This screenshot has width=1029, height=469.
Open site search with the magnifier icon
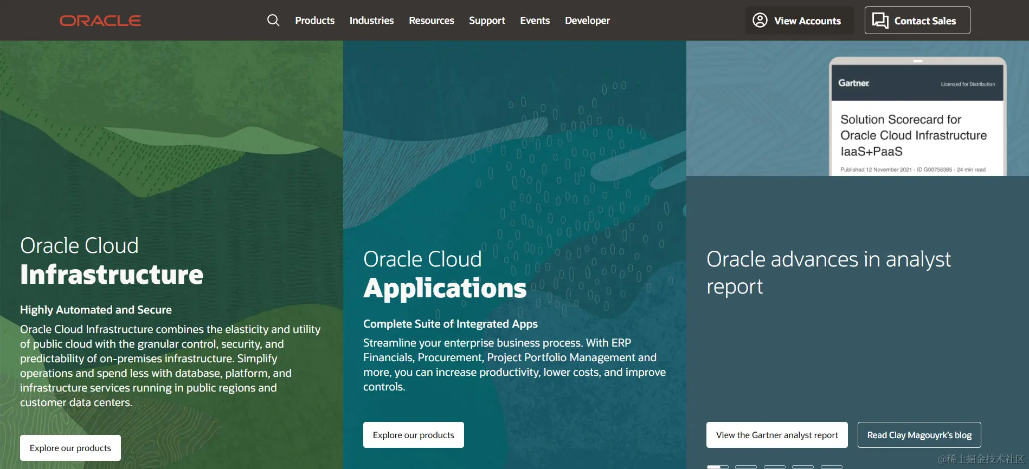coord(273,21)
